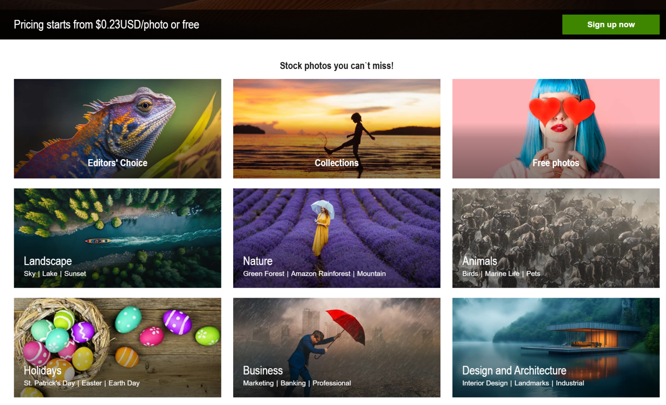The height and width of the screenshot is (405, 666).
Task: Select the Sky link under Landscape
Action: coord(30,274)
